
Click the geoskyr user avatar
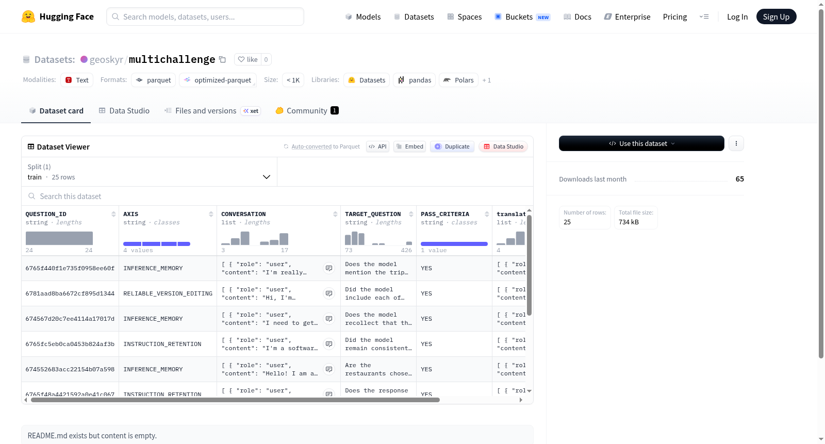[84, 59]
